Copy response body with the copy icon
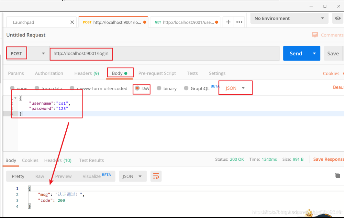 [x=337, y=175]
